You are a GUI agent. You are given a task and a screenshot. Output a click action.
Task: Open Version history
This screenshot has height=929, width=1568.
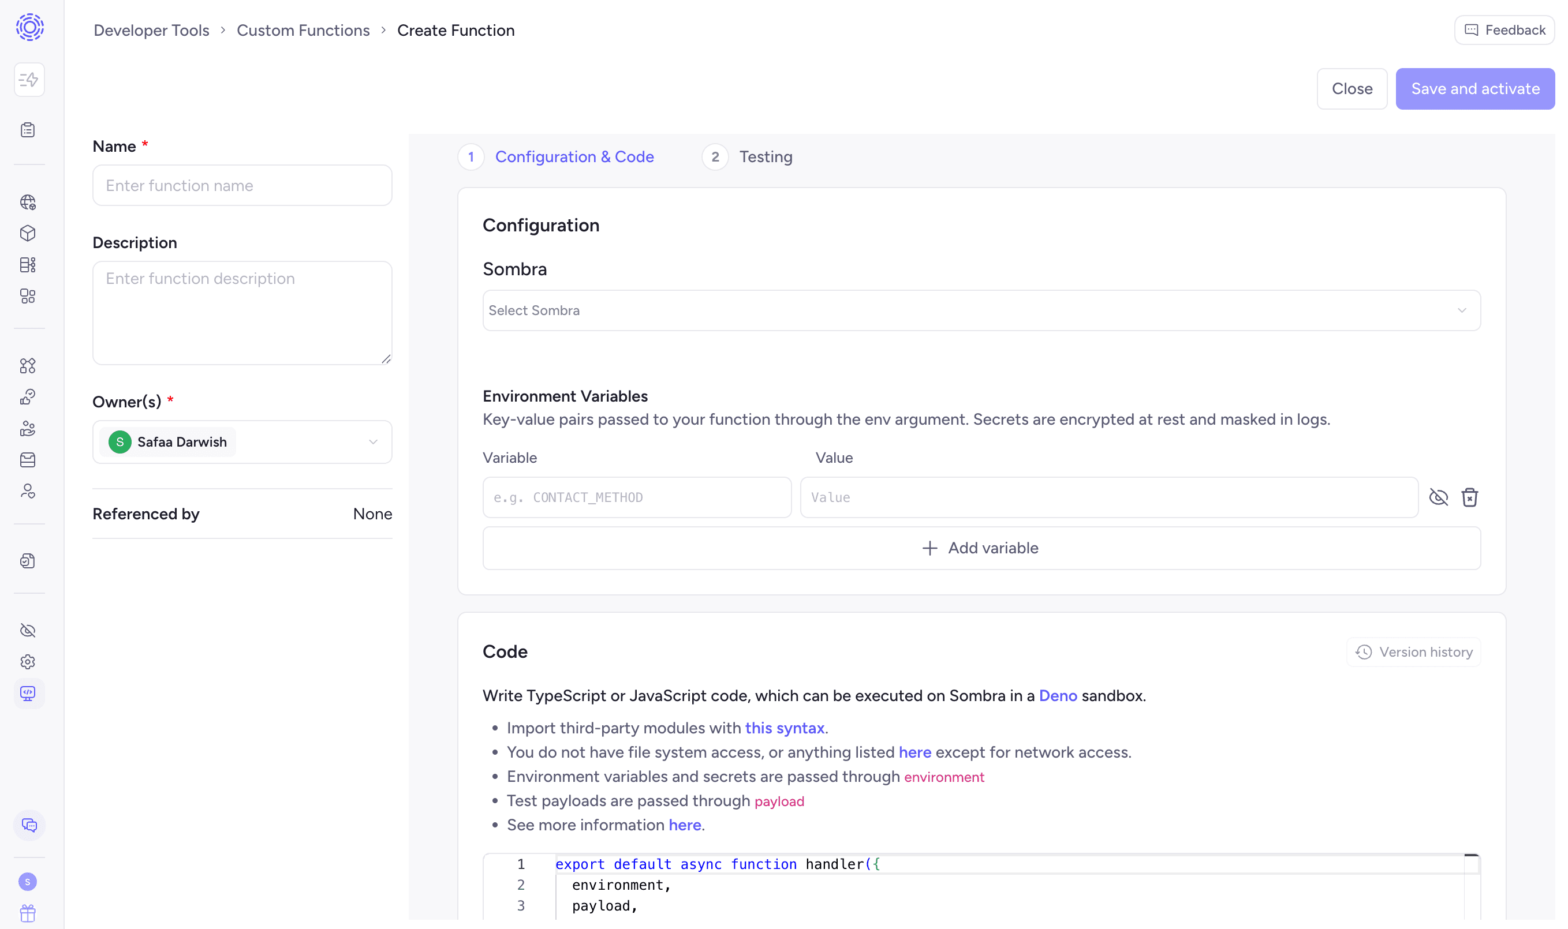coord(1414,651)
